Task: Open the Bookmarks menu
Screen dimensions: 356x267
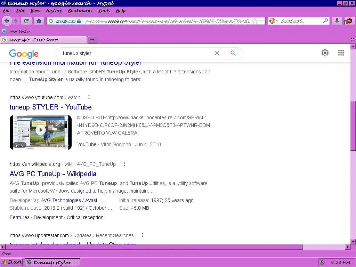Action: [80, 11]
